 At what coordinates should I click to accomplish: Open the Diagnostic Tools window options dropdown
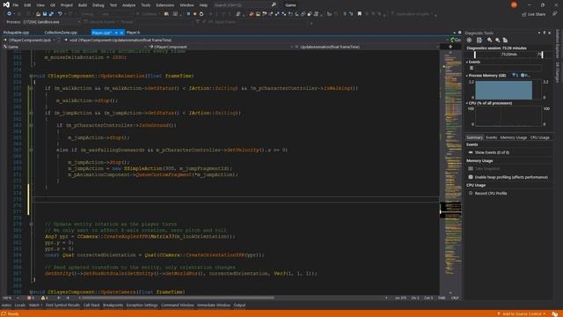539,33
